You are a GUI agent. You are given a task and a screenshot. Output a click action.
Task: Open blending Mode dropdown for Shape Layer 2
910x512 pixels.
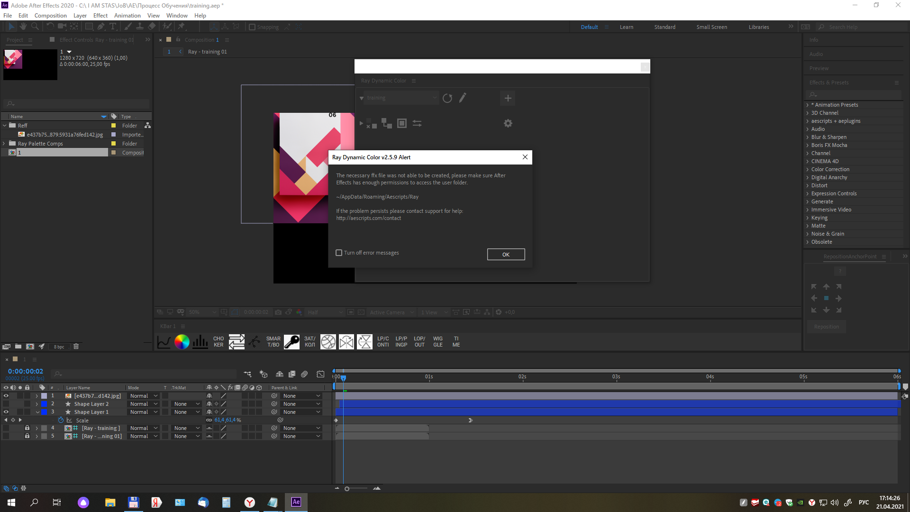tap(144, 404)
